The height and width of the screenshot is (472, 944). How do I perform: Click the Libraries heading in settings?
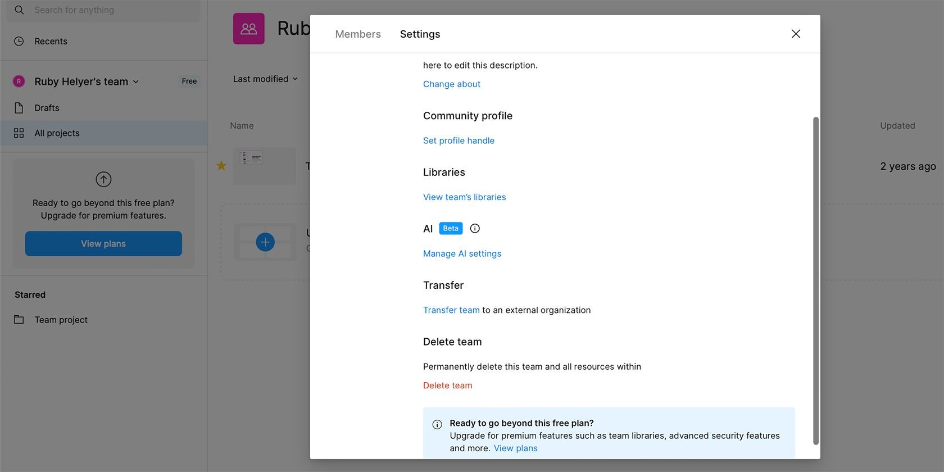tap(444, 173)
